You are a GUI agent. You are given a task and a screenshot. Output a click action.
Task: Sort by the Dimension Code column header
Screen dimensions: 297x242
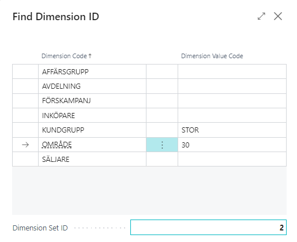pos(66,56)
